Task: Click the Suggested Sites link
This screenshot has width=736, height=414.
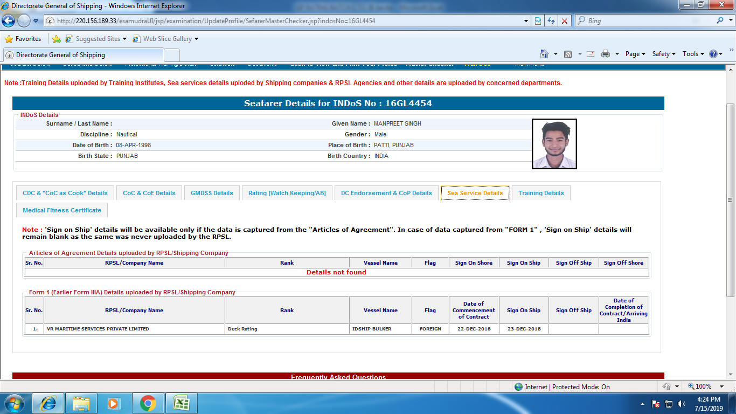Action: [98, 39]
